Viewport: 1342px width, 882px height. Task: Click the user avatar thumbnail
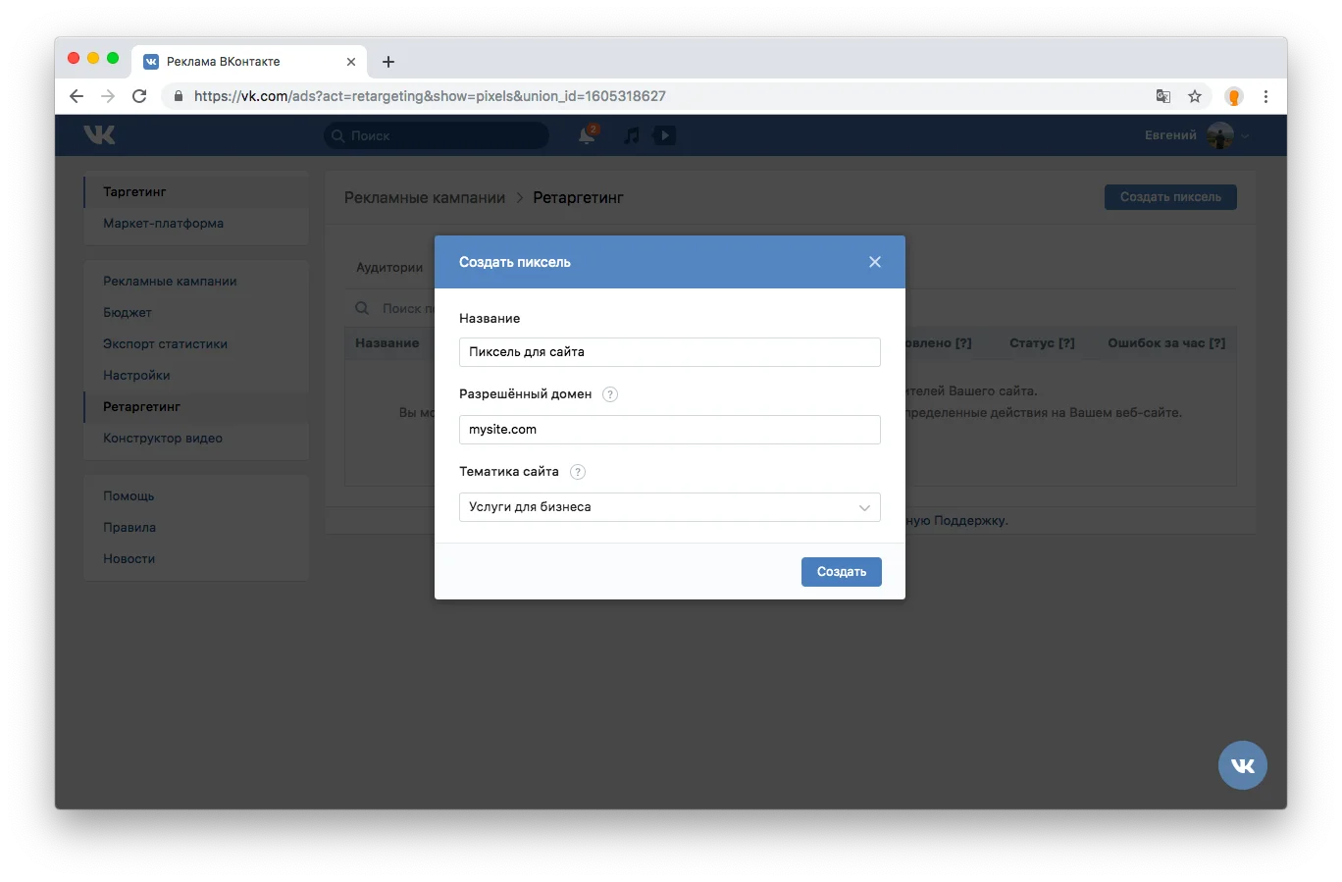click(1220, 135)
